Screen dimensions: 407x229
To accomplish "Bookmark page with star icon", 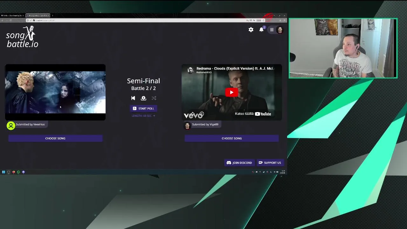I will pos(263,20).
